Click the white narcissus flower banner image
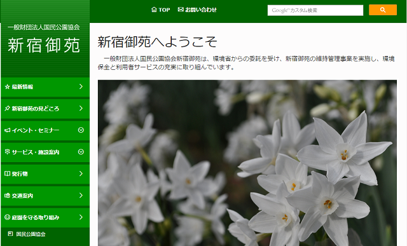Image resolution: width=407 pixels, height=246 pixels. pos(247,163)
